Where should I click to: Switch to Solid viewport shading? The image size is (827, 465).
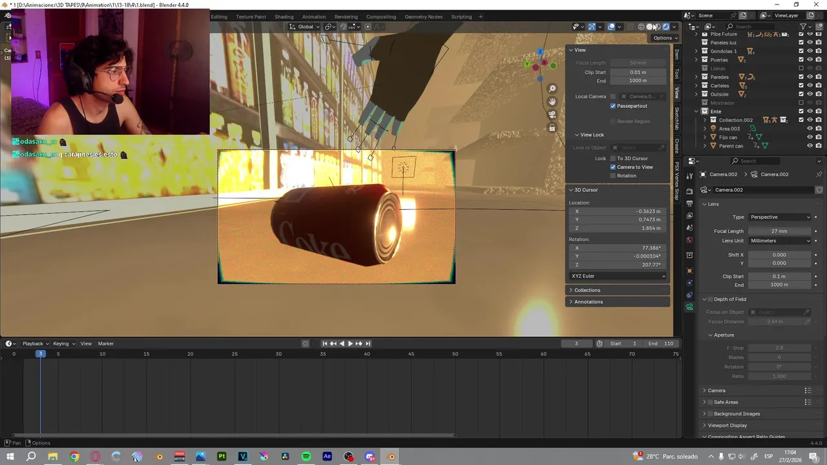649,26
